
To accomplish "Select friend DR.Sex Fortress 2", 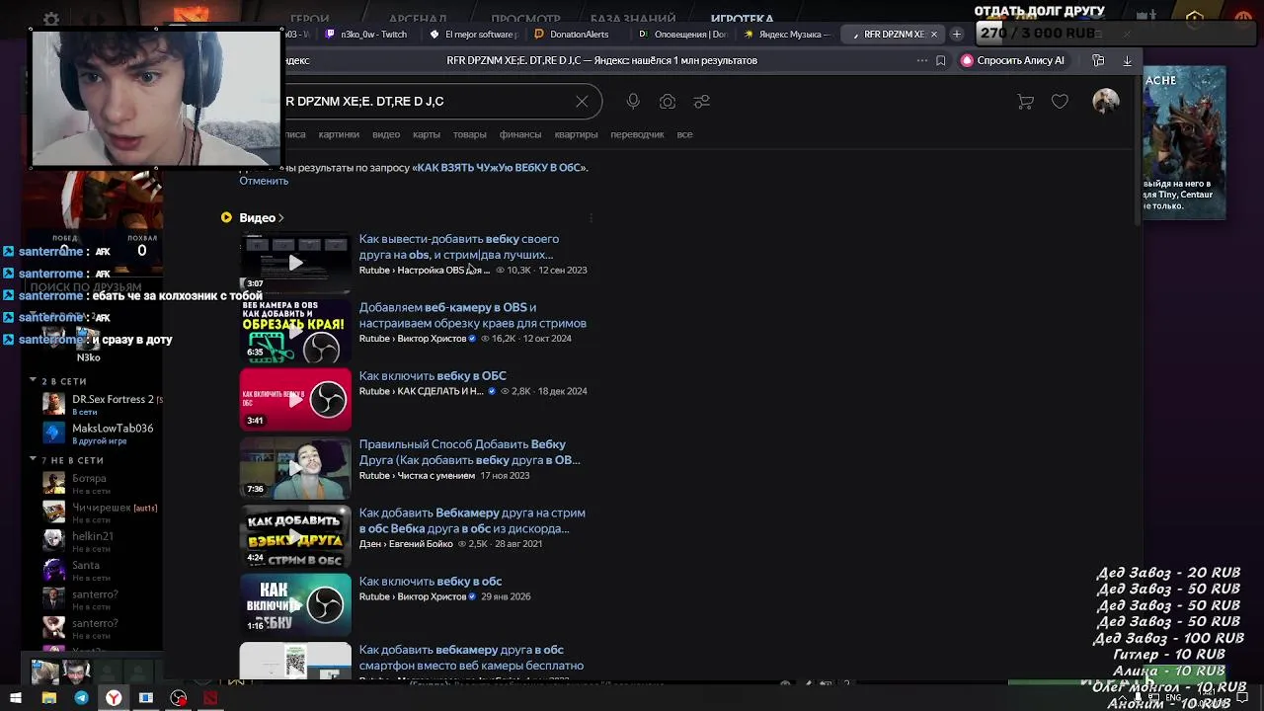I will (103, 404).
